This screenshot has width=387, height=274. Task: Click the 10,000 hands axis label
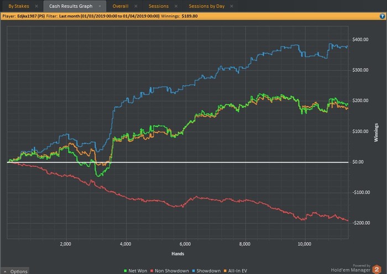[x=304, y=244]
